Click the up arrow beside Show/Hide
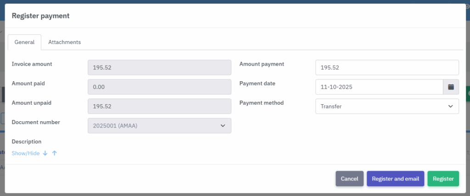The width and height of the screenshot is (470, 196). point(54,153)
